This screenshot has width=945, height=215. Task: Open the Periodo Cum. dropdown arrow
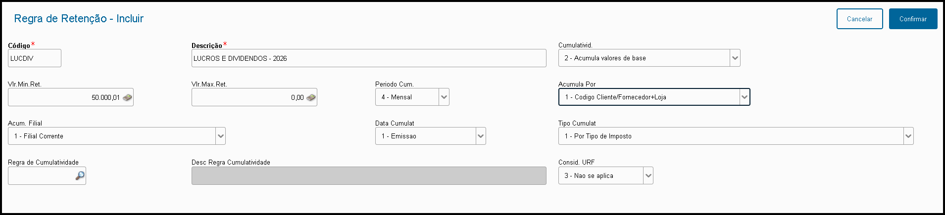(444, 97)
